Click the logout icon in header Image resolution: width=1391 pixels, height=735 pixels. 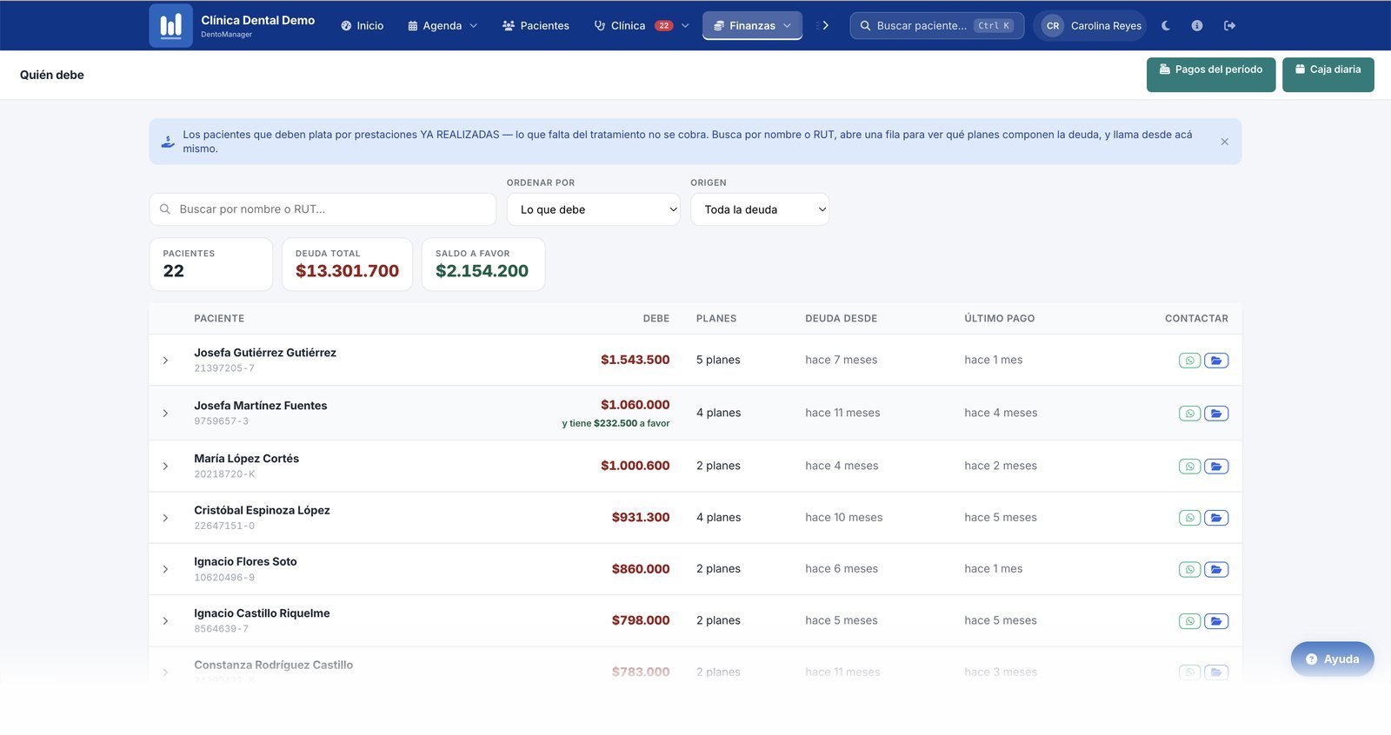click(1229, 26)
